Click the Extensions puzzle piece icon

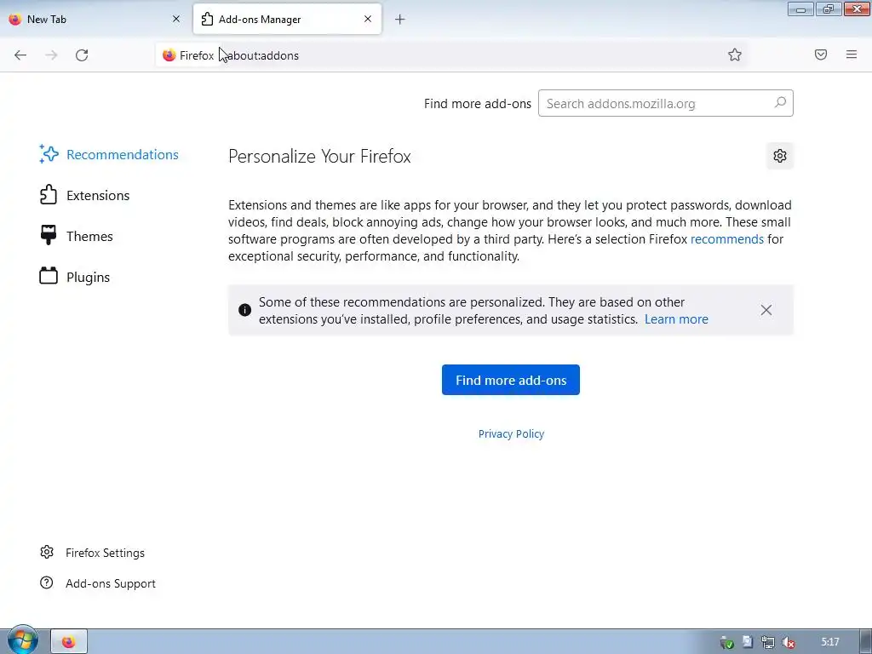pyautogui.click(x=49, y=195)
